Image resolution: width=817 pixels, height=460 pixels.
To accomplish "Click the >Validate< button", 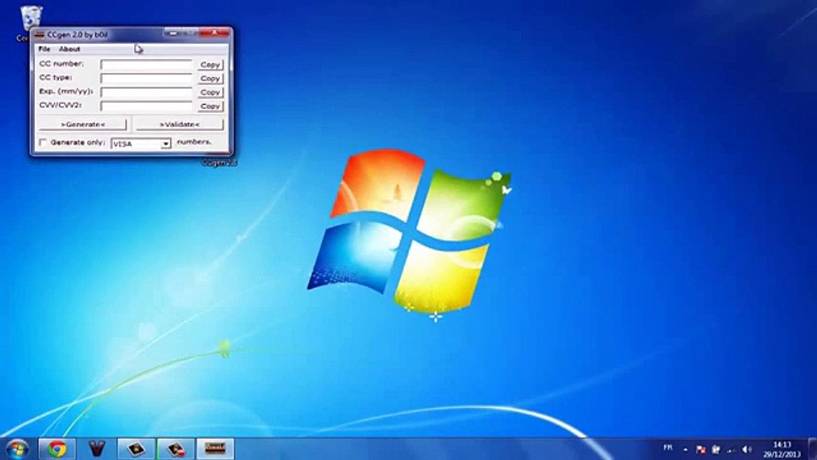I will click(x=179, y=124).
